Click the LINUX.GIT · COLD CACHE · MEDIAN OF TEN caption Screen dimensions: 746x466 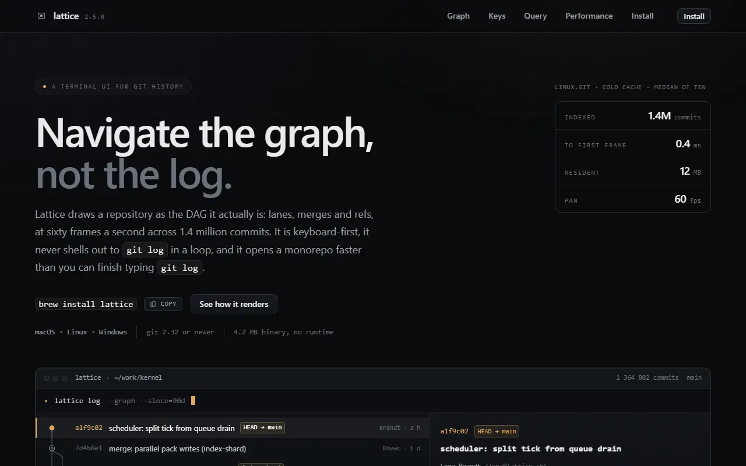click(630, 87)
